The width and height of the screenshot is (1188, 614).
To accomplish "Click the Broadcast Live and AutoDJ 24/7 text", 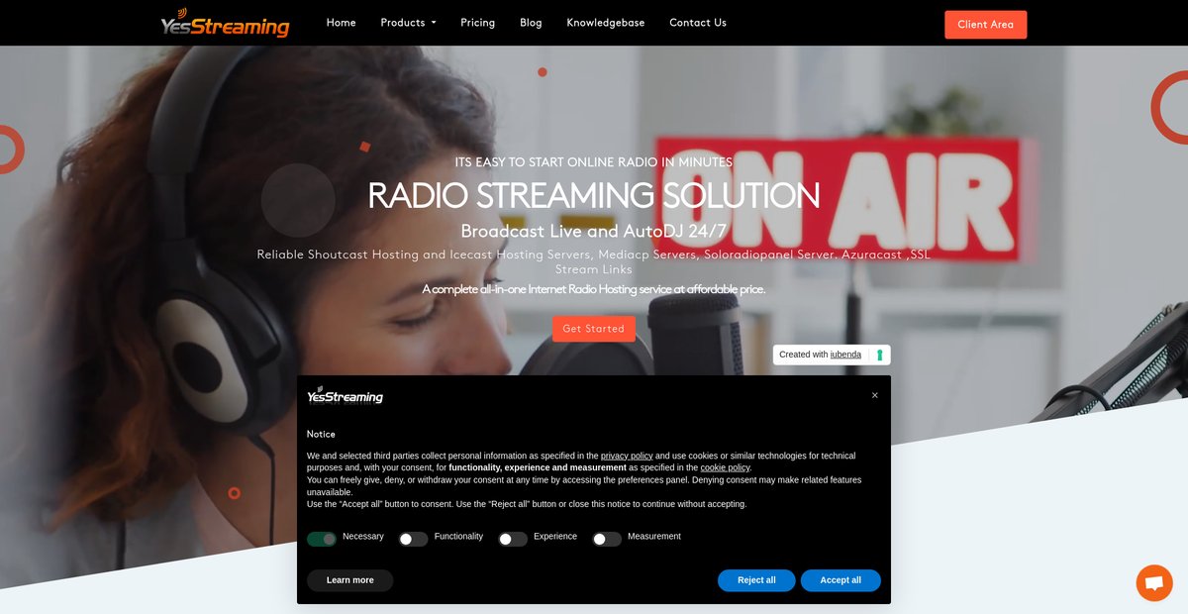I will pyautogui.click(x=594, y=232).
